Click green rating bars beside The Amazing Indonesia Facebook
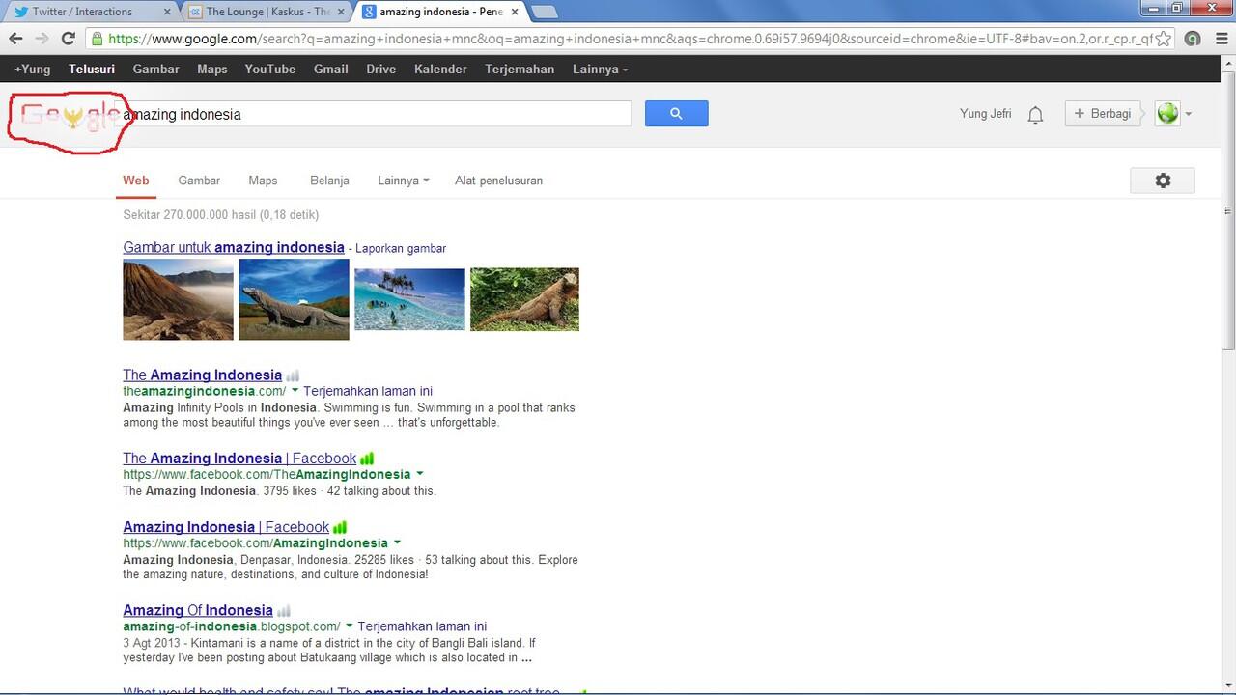 tap(367, 459)
